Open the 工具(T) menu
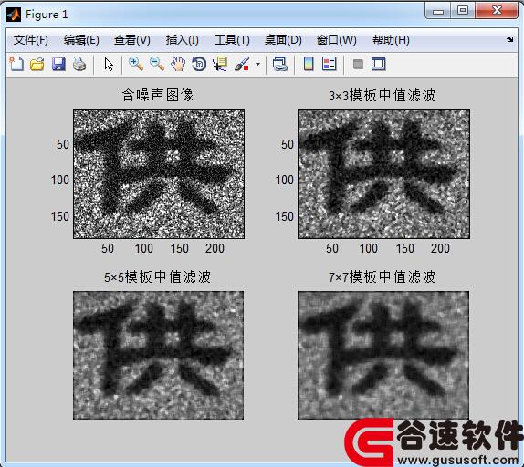Viewport: 524px width, 467px height. click(x=232, y=40)
